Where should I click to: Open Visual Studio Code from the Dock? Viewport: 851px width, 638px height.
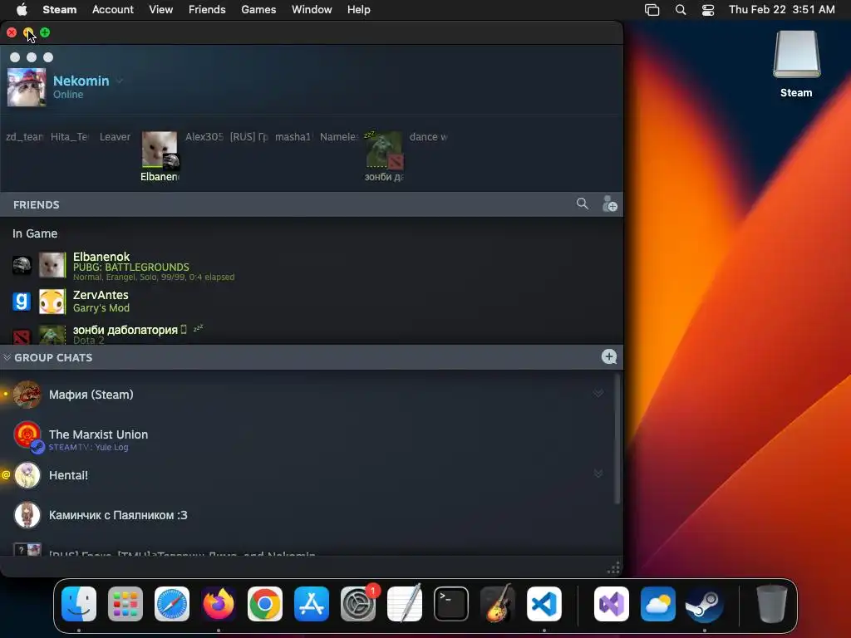(544, 603)
